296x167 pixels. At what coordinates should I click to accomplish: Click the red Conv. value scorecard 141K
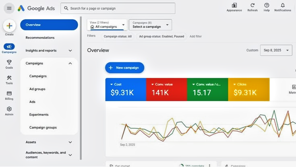tap(160, 93)
